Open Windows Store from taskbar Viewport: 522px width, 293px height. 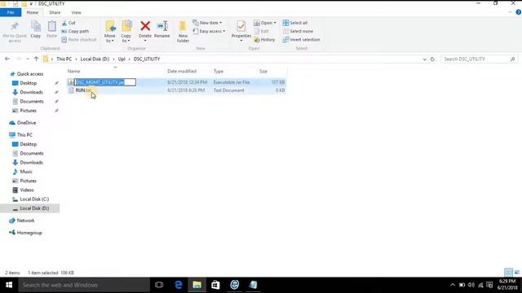215,285
